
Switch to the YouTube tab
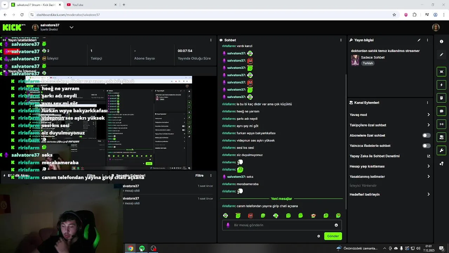(x=92, y=5)
